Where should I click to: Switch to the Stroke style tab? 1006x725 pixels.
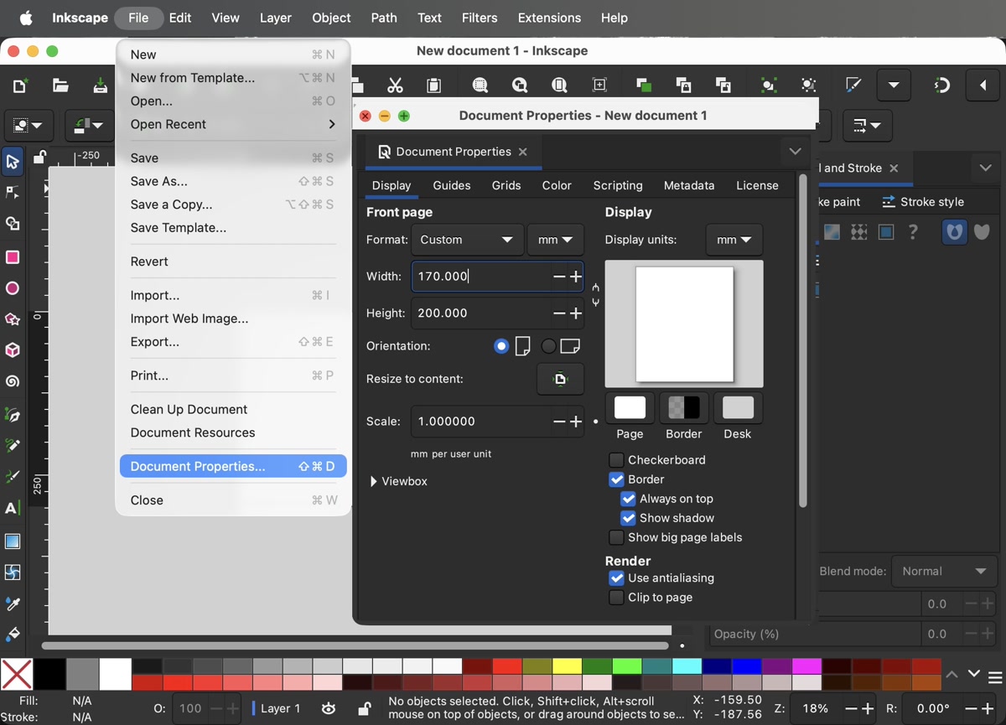(x=923, y=202)
